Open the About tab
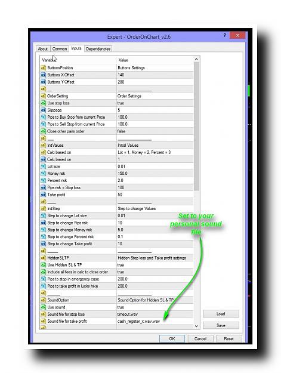 [x=43, y=49]
